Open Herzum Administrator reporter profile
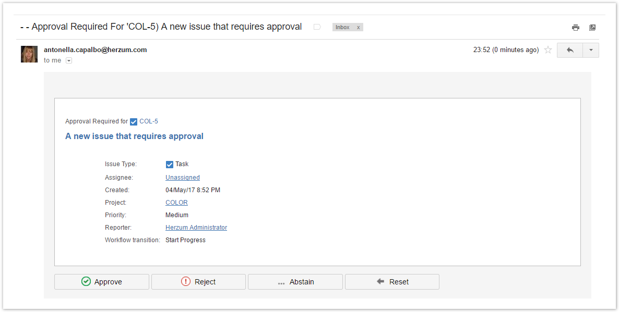Screen dimensions: 619x312 click(196, 228)
